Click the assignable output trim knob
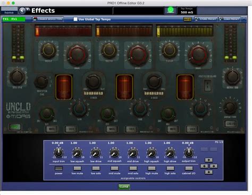The image size is (252, 195). [x=189, y=153]
